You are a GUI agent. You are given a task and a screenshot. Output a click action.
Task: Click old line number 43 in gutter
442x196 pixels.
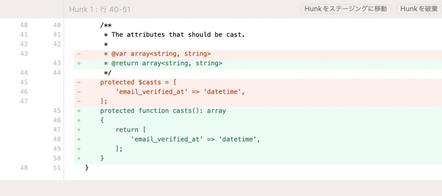coord(24,54)
